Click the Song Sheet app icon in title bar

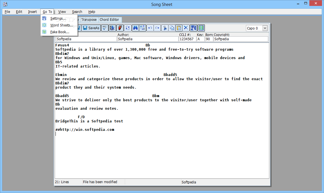click(5, 4)
